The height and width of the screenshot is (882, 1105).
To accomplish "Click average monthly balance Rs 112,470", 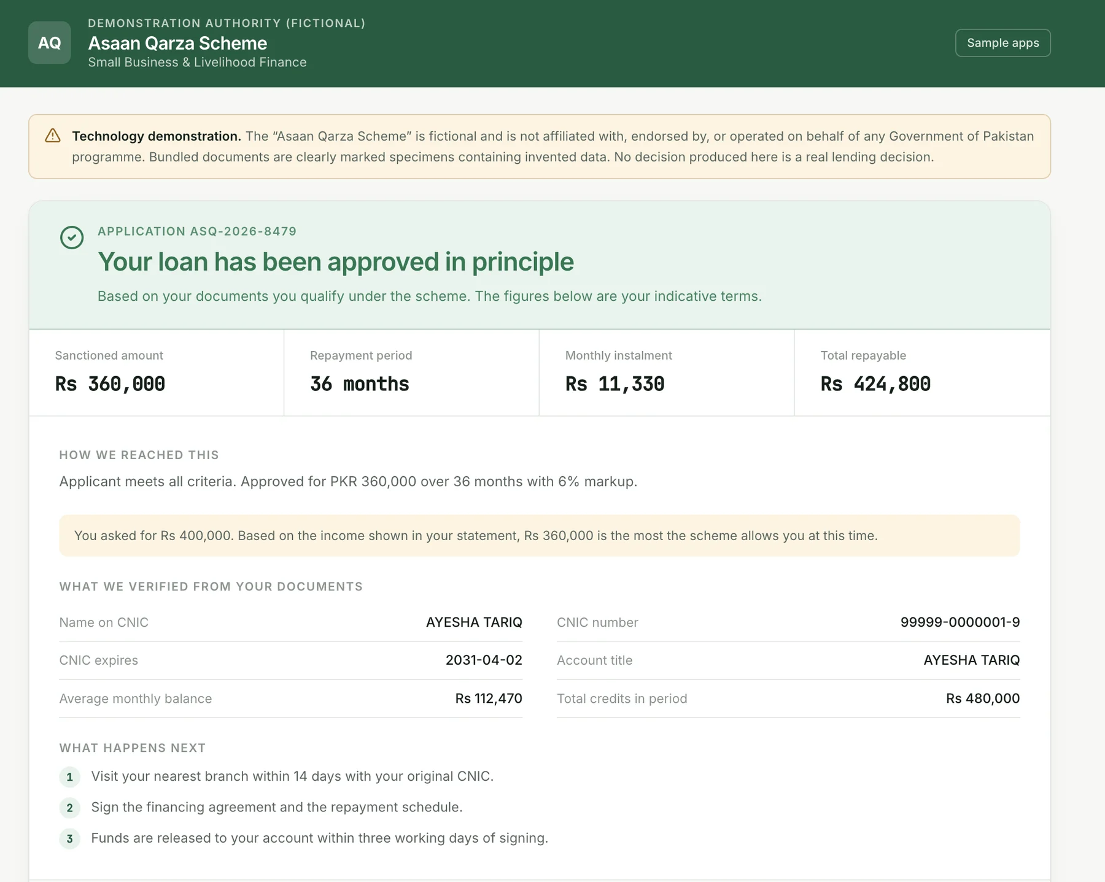I will (489, 698).
